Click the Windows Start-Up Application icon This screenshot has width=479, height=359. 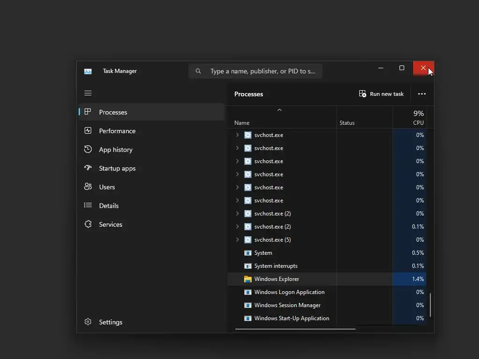point(248,318)
